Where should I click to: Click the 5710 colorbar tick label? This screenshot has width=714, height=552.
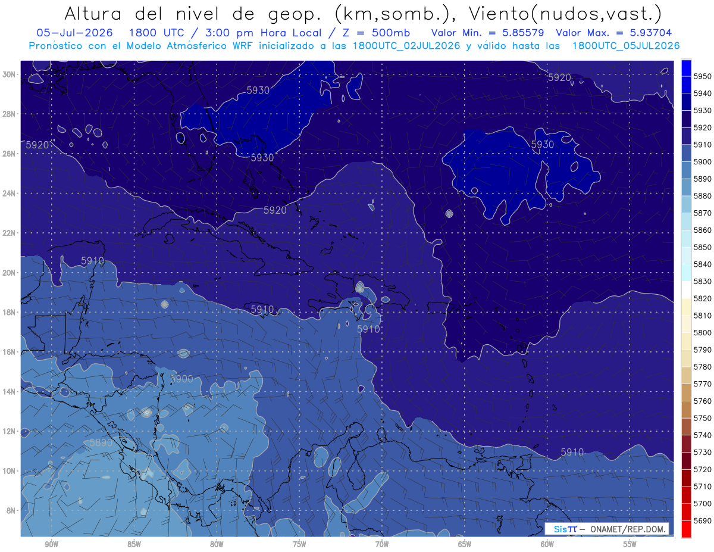point(702,486)
